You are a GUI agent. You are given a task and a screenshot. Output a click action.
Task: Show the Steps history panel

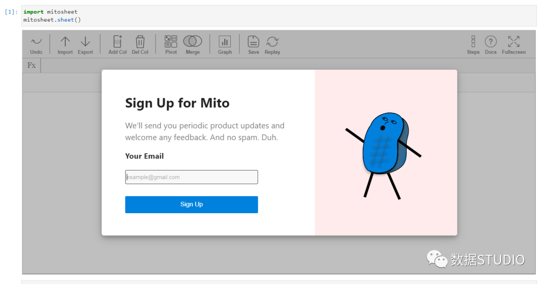(x=473, y=45)
